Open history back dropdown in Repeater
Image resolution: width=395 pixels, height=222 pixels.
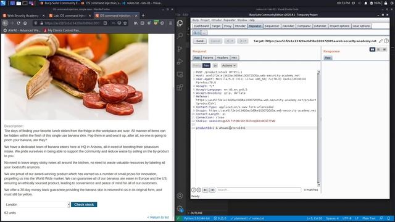coord(230,41)
